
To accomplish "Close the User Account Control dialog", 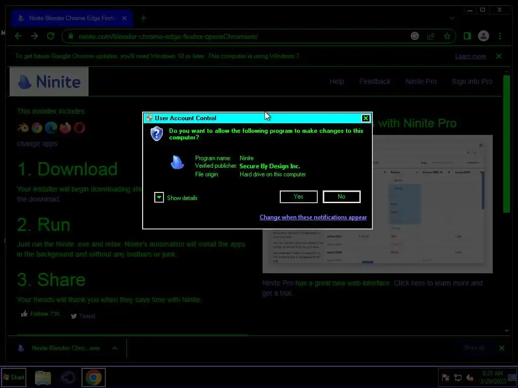I will (365, 118).
